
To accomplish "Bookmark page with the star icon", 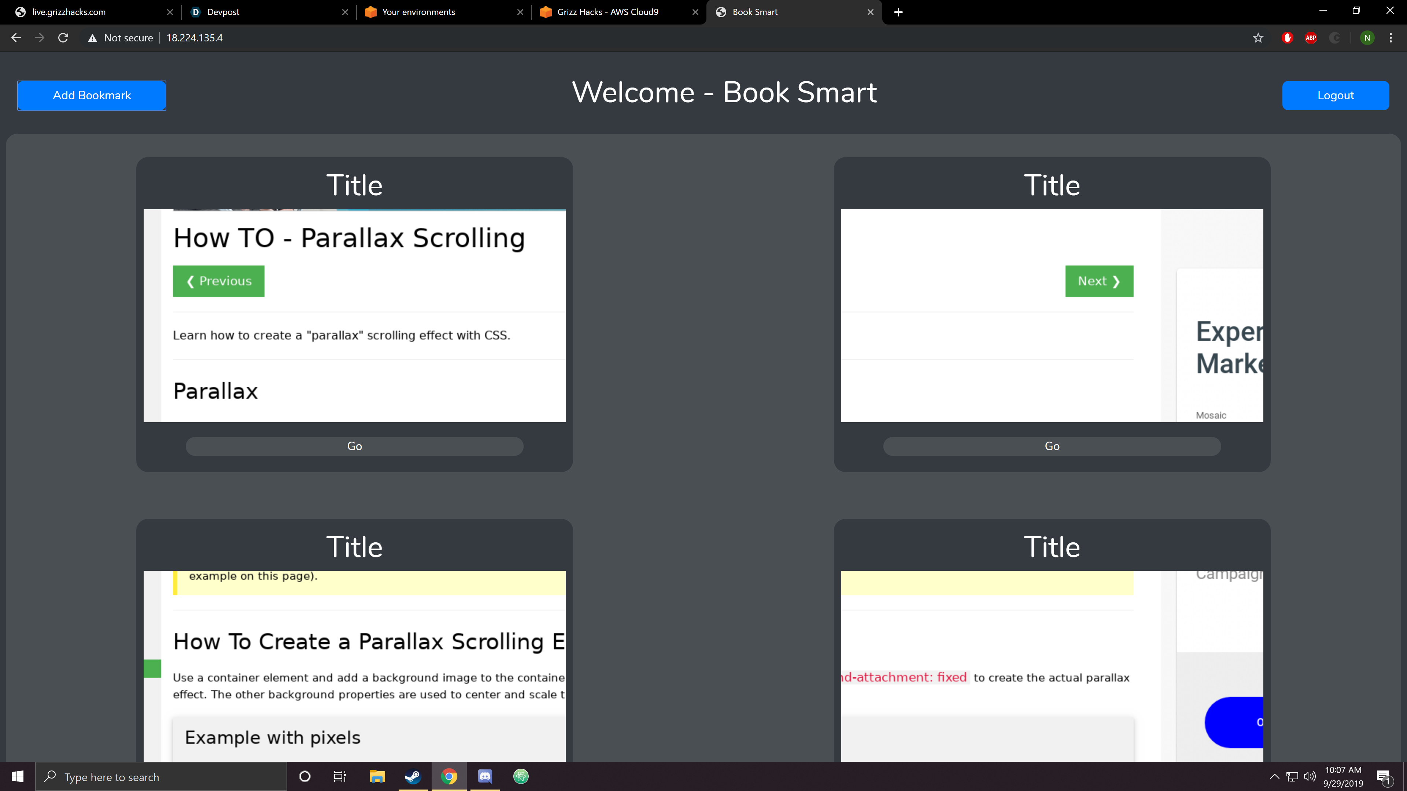I will click(1258, 38).
